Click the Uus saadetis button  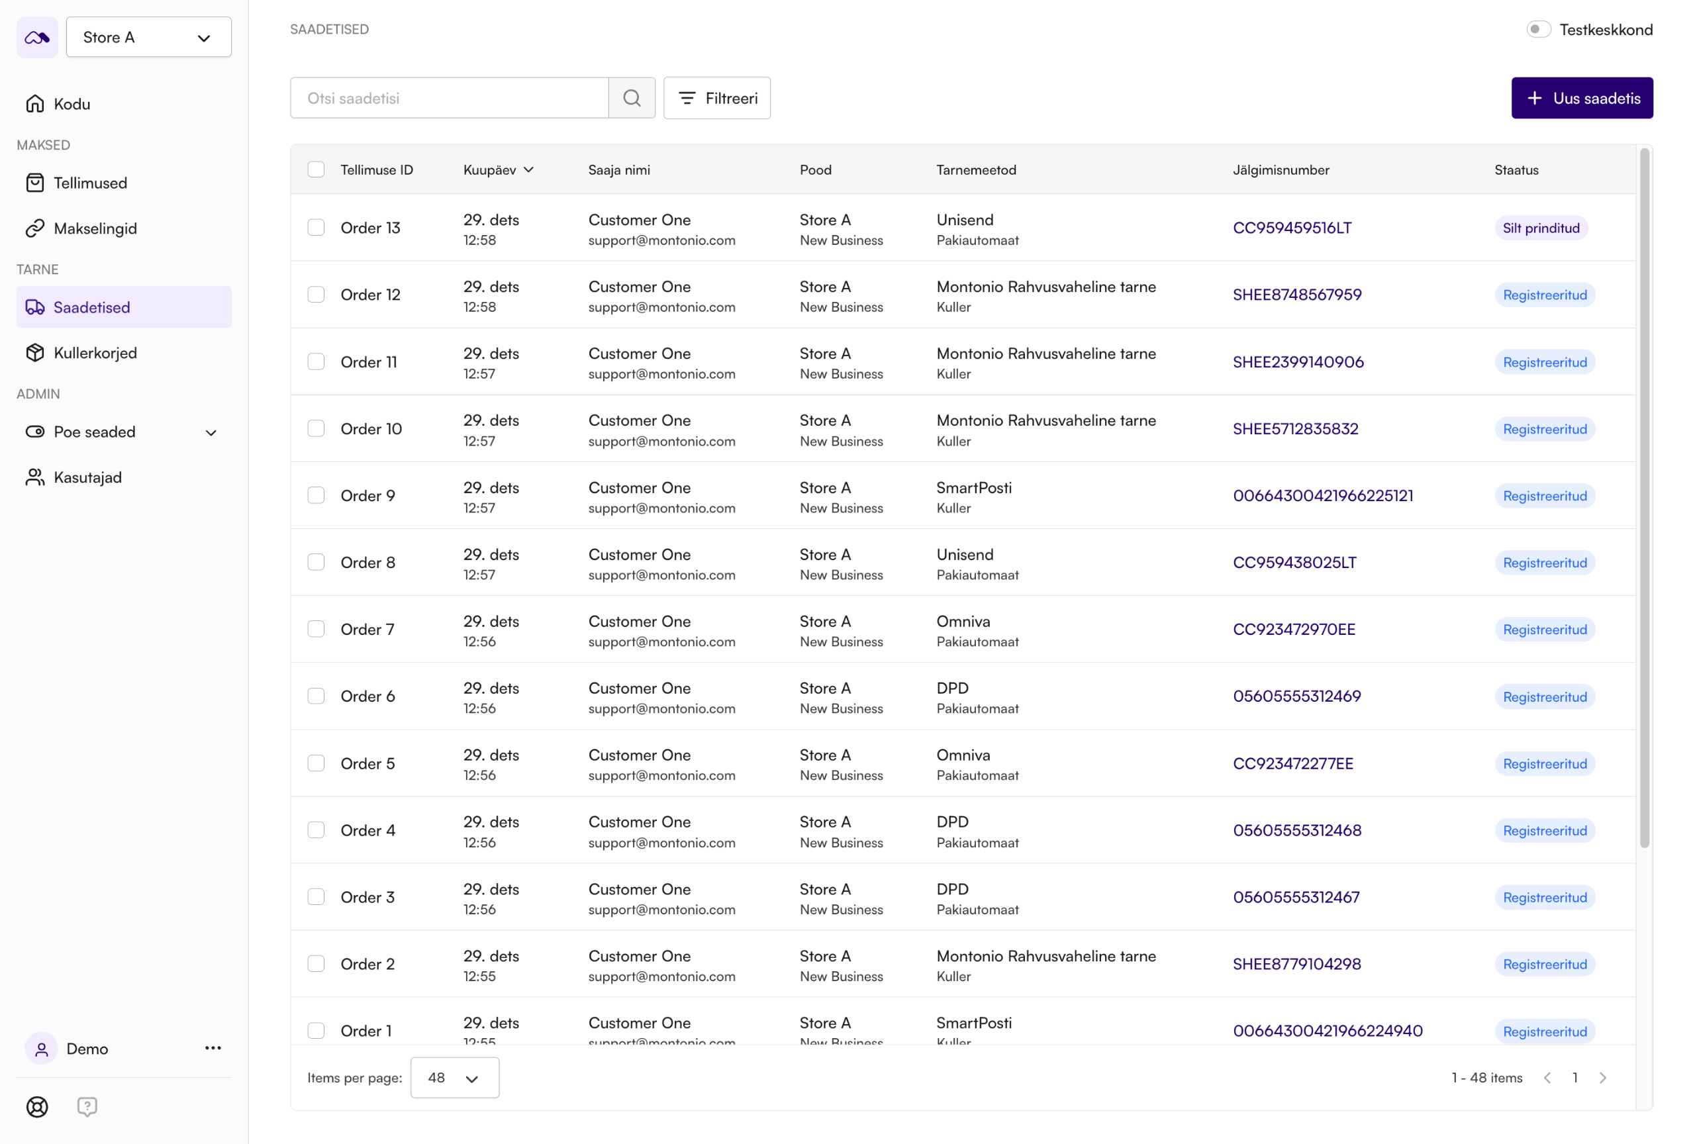pos(1581,98)
